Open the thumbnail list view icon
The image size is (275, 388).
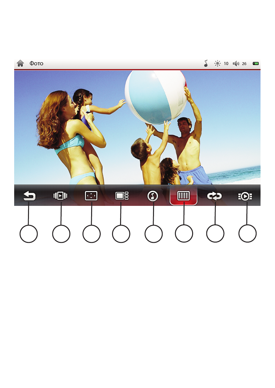pos(122,196)
